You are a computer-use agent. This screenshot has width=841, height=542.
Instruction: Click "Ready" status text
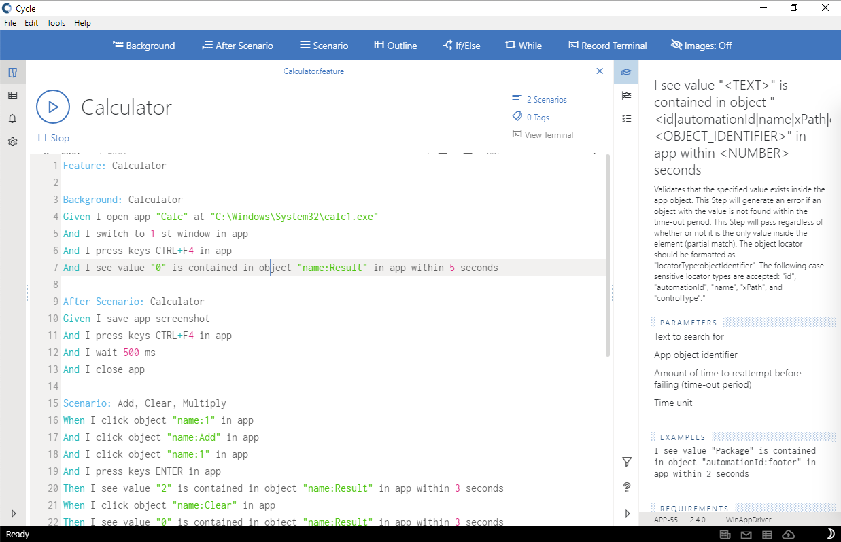(18, 535)
